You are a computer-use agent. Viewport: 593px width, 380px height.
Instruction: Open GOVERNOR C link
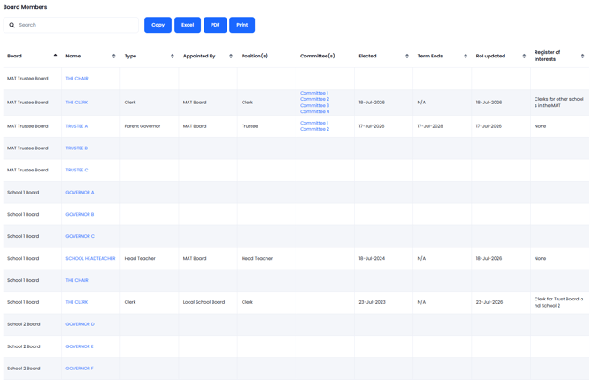[81, 236]
